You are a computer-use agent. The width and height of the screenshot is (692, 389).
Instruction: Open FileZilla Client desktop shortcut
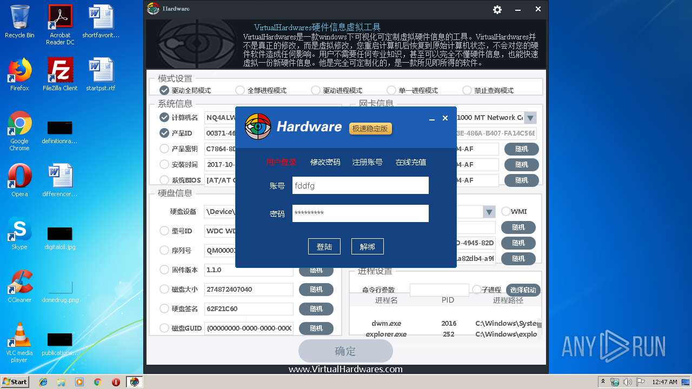60,75
